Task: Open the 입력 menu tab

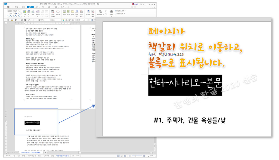Action: (x=30, y=7)
